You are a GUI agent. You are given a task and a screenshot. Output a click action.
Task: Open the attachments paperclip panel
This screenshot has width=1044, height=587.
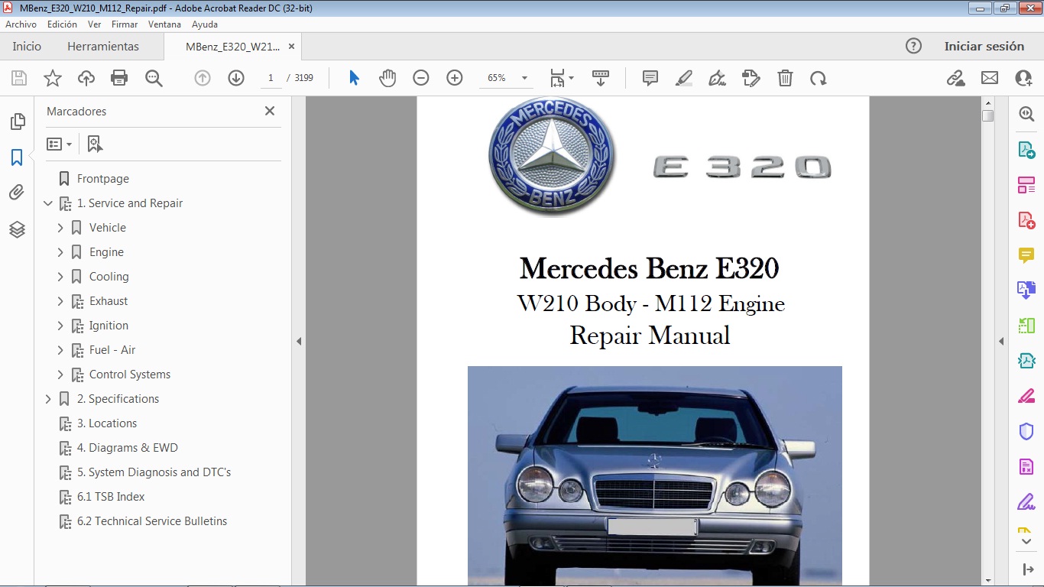[x=17, y=193]
